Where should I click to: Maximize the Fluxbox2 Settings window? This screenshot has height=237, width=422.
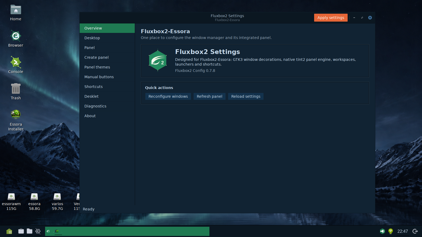[362, 18]
